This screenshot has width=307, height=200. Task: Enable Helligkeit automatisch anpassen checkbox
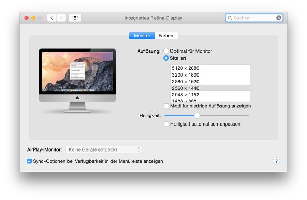[166, 124]
